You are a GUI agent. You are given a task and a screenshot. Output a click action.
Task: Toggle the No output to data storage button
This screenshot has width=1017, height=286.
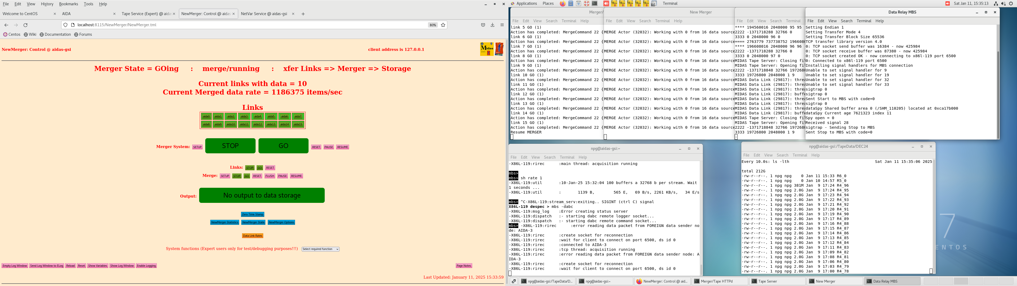click(262, 195)
